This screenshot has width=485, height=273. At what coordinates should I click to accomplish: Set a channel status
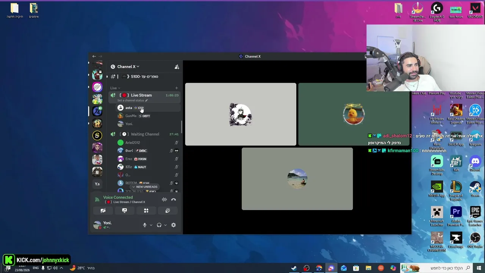tap(133, 100)
